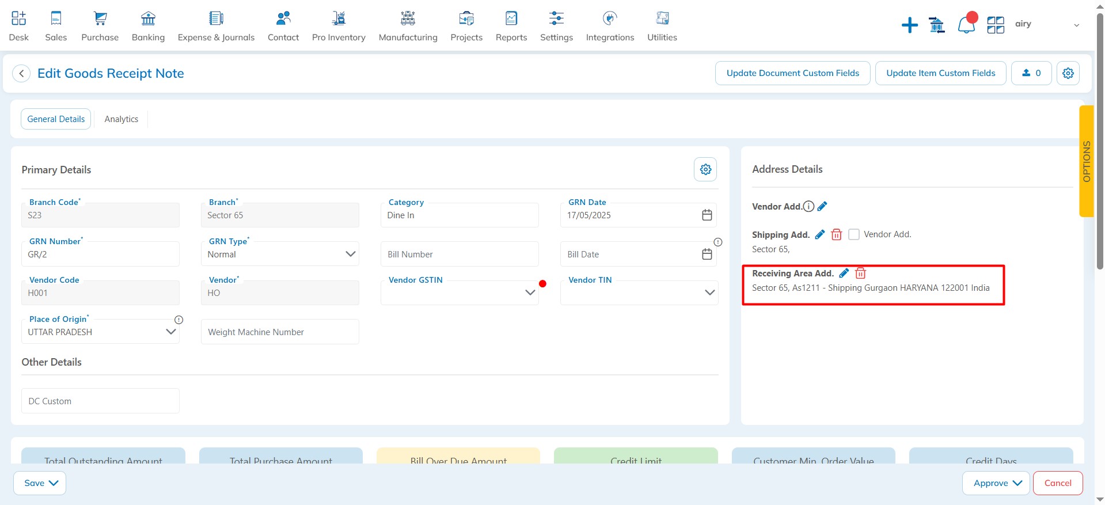1105x505 pixels.
Task: Open the Projects icon
Action: click(466, 18)
